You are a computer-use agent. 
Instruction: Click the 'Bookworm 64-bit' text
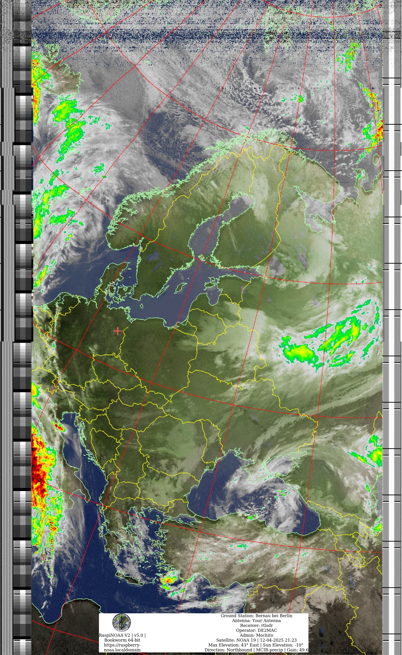coord(122,640)
